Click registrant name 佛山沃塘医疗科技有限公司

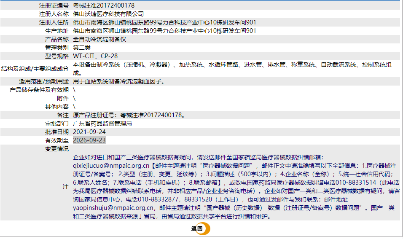[x=108, y=14]
